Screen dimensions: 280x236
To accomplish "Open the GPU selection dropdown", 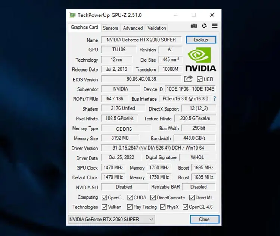I will [111, 219].
